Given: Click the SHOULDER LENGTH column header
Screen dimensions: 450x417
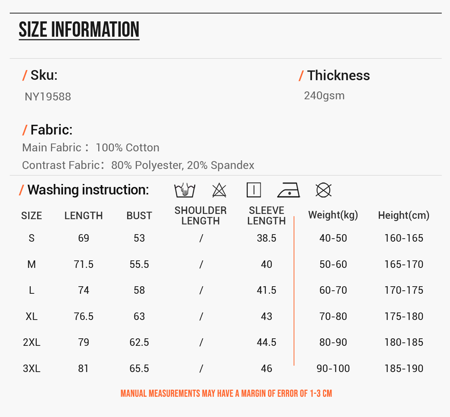Looking at the screenshot, I should pos(201,215).
